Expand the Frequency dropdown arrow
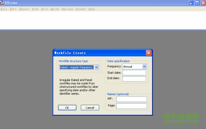This screenshot has width=206, height=129. click(144, 66)
